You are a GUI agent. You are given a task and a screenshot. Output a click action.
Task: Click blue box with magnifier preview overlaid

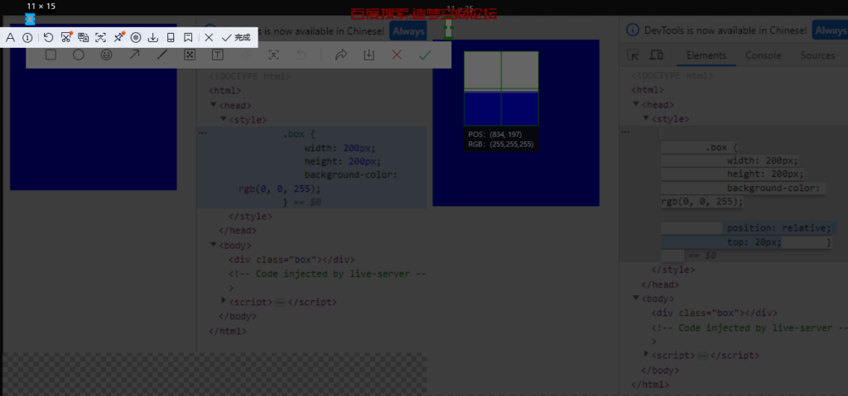[x=516, y=122]
